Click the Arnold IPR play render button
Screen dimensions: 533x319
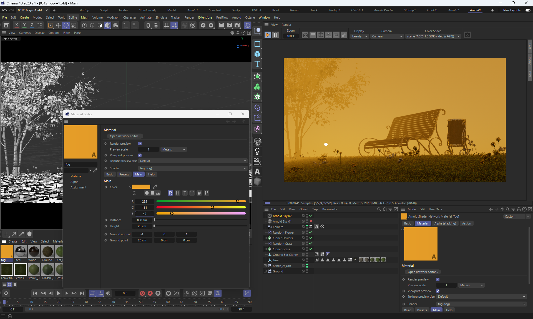pos(268,35)
